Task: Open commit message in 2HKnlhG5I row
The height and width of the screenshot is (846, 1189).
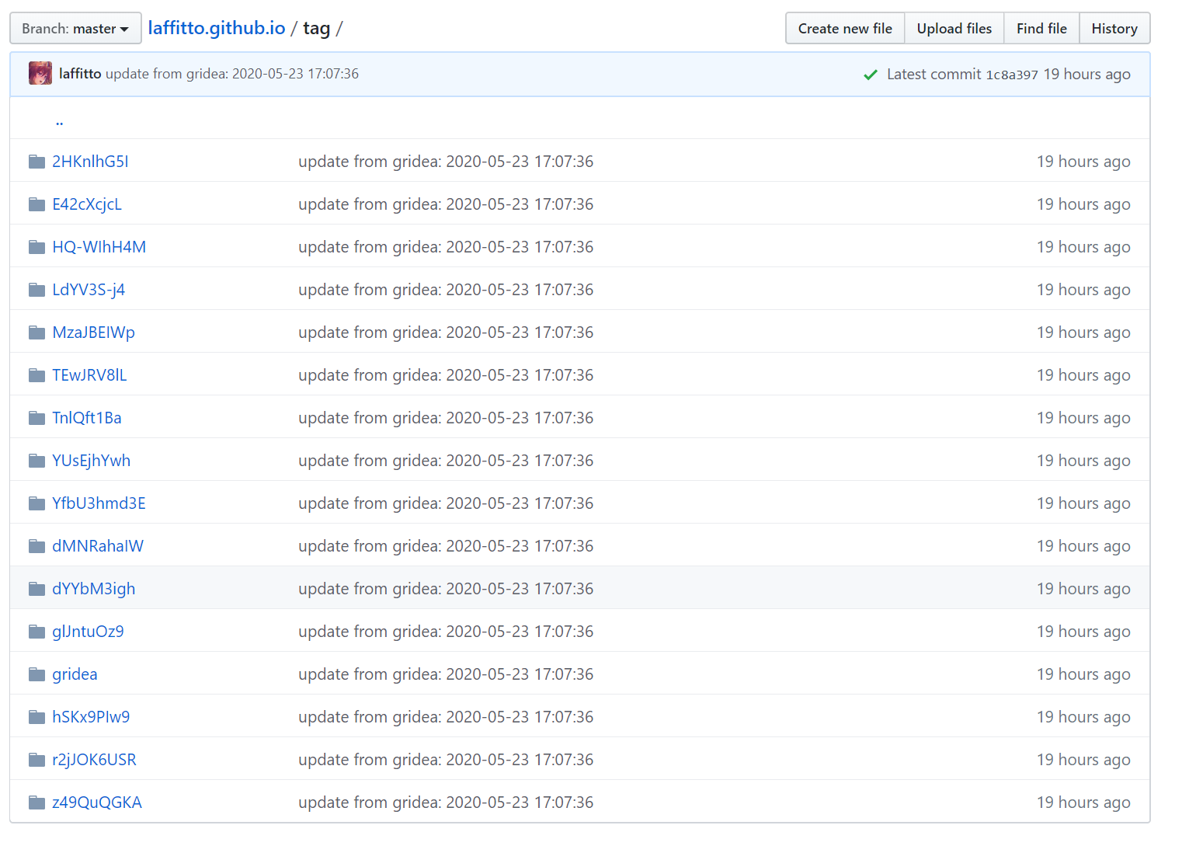Action: 446,162
